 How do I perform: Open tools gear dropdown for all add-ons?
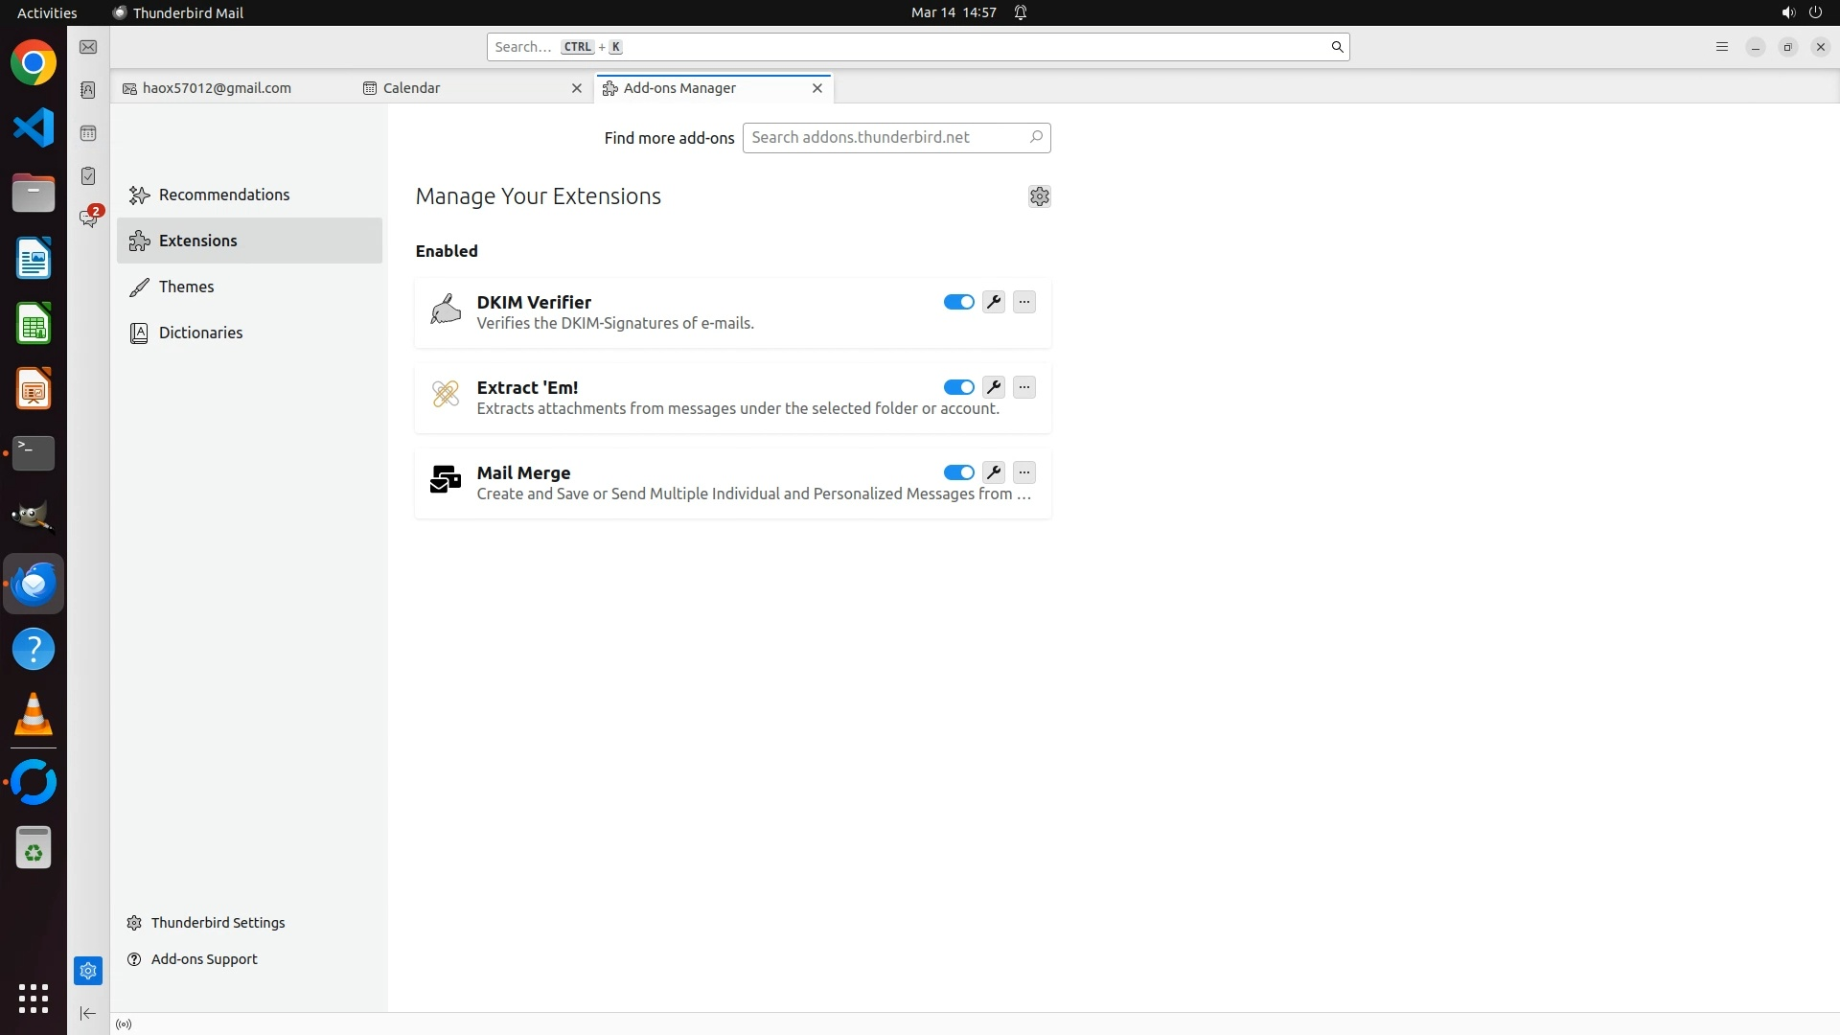pyautogui.click(x=1039, y=196)
